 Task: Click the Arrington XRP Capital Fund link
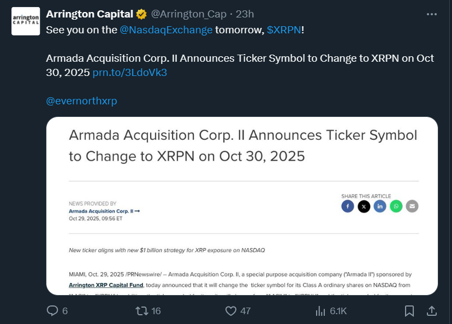pos(105,285)
